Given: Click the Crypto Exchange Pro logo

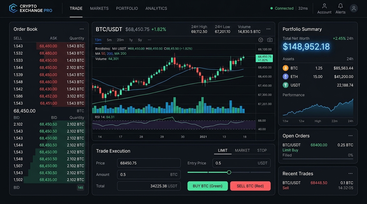Looking at the screenshot, I should coord(31,8).
